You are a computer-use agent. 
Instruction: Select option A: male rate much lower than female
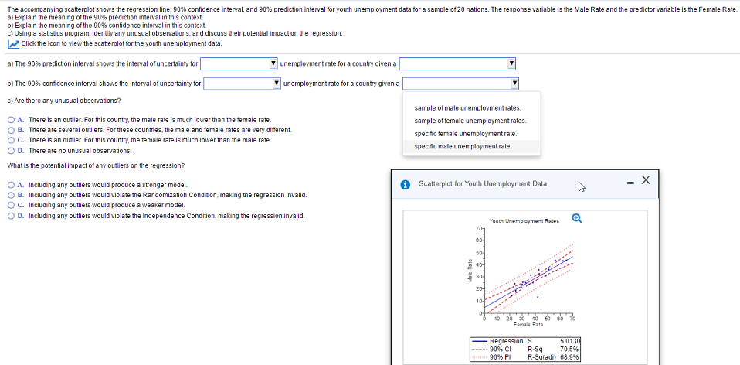(x=12, y=120)
